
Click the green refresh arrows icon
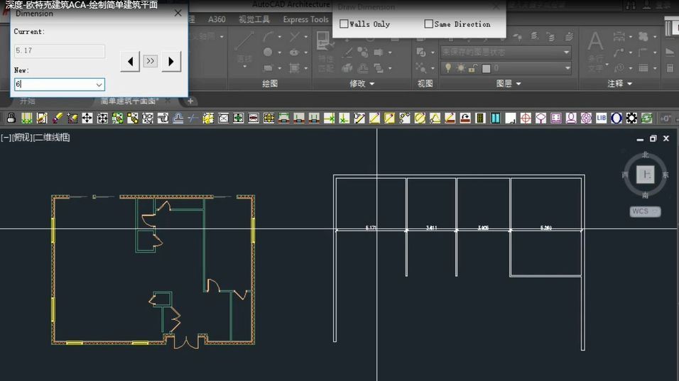click(646, 118)
